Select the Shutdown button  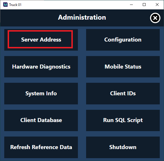123,147
